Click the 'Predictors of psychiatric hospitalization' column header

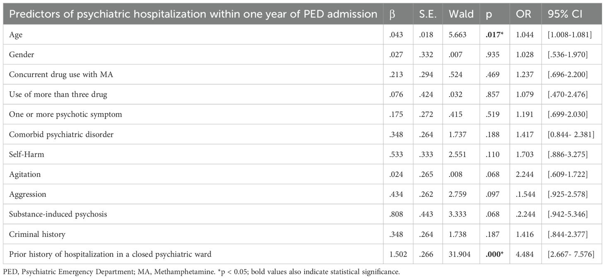point(193,14)
